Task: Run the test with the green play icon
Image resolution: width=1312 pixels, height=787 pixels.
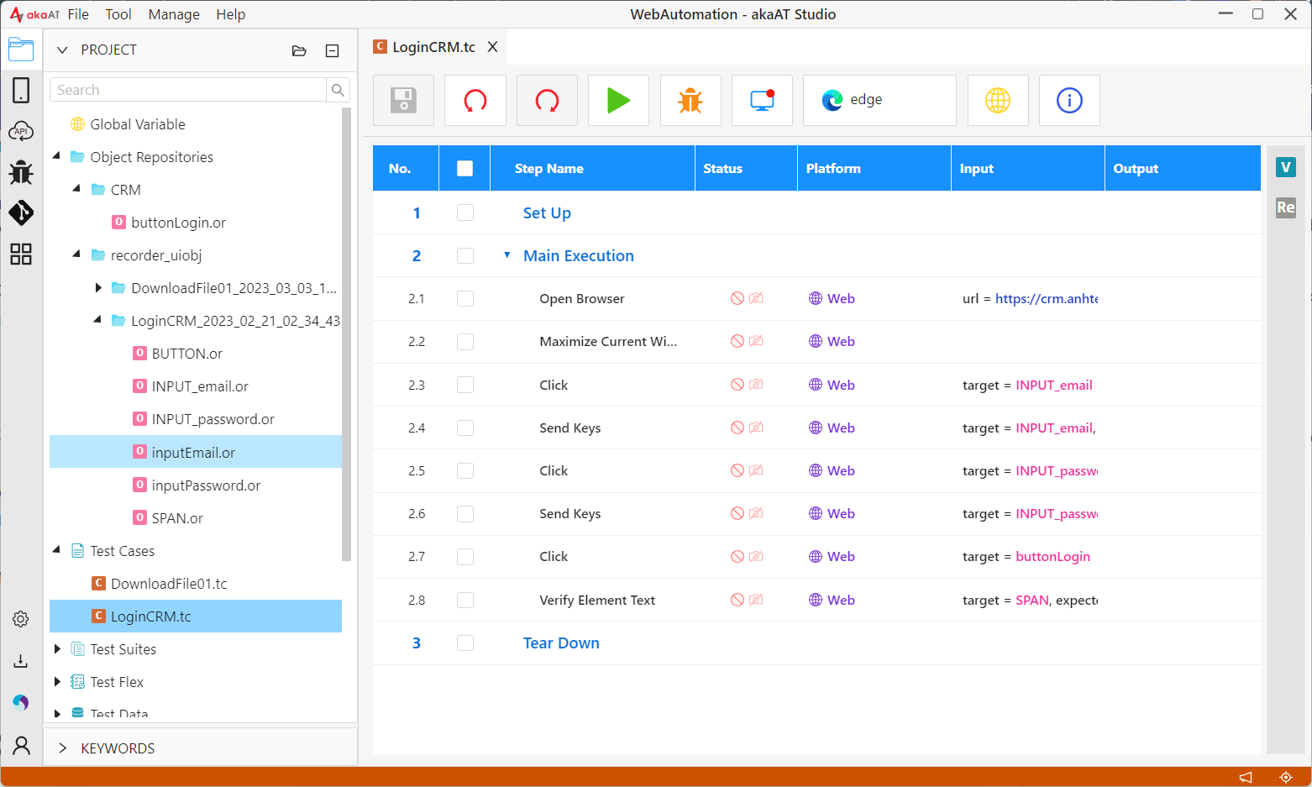Action: click(x=618, y=100)
